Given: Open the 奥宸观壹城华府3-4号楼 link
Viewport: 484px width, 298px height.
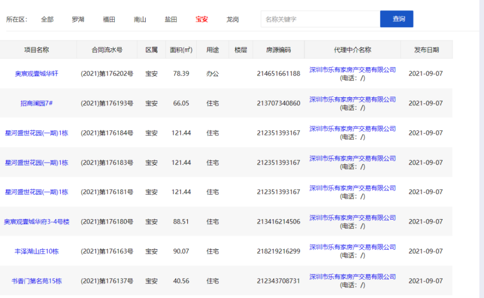Looking at the screenshot, I should tap(36, 222).
